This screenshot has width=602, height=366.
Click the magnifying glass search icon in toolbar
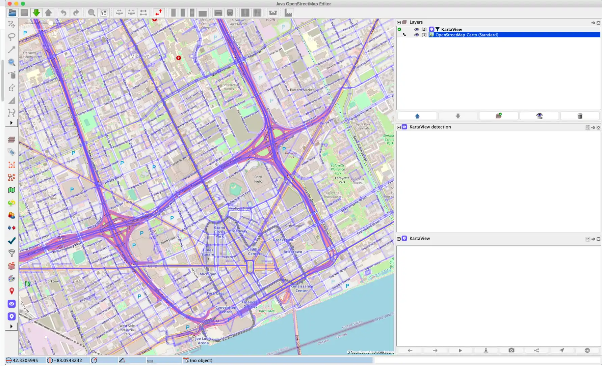coord(91,13)
